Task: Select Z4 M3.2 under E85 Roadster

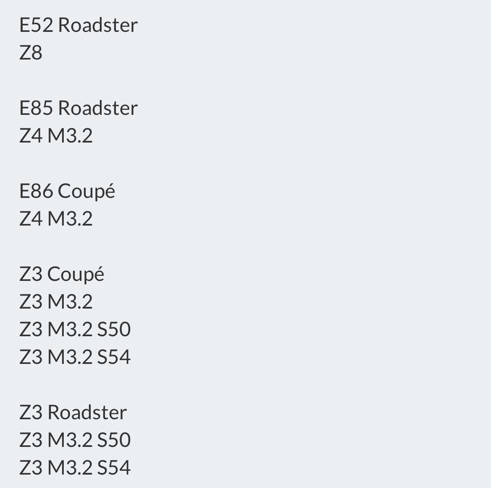Action: pos(56,136)
